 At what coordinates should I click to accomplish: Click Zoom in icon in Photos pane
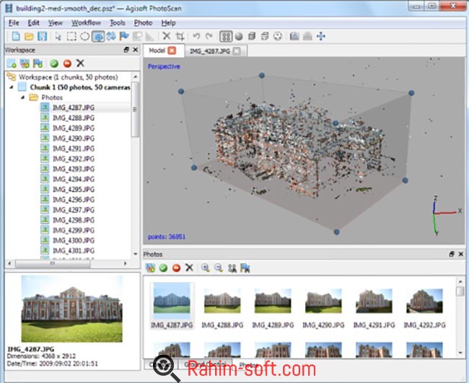[206, 268]
